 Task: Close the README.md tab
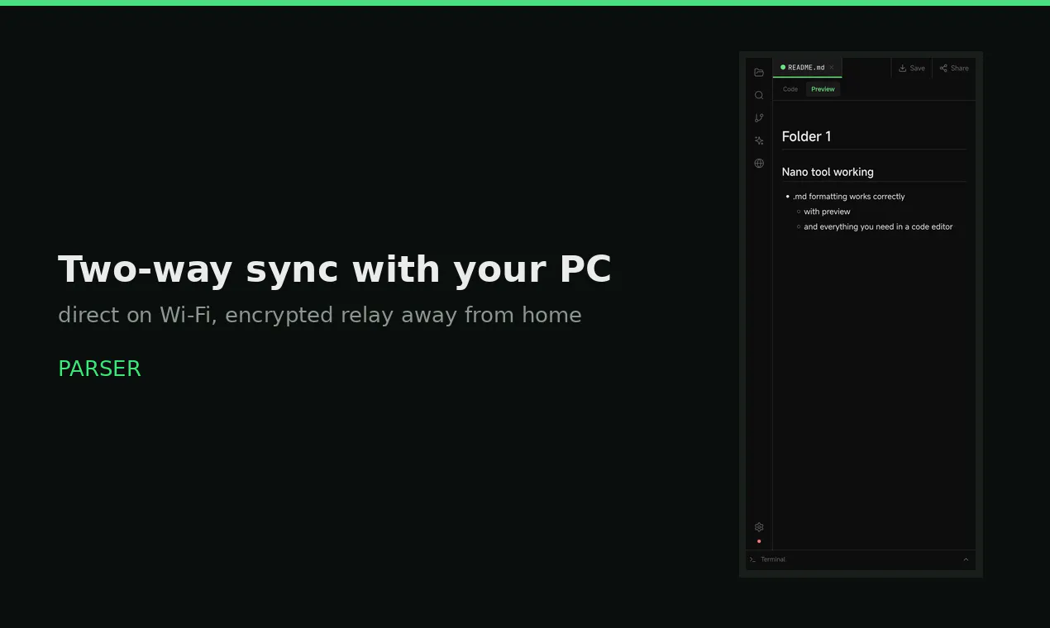tap(832, 68)
